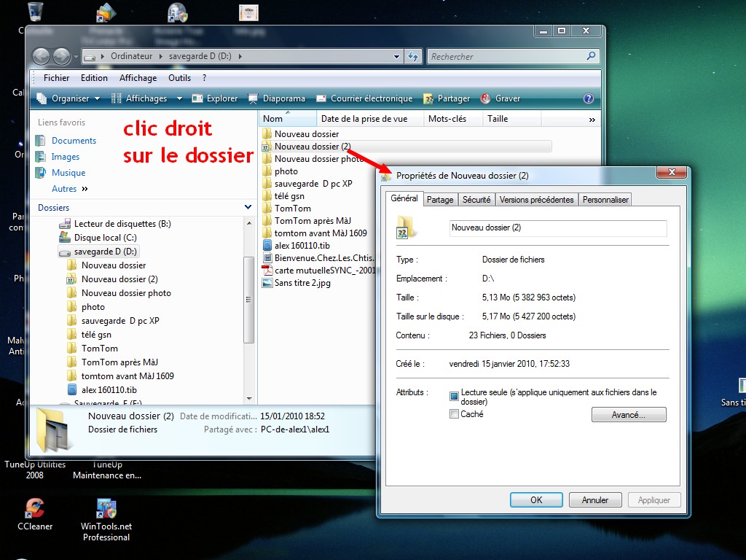
Task: Click the TomTom folder icon in the file list
Action: pos(267,208)
